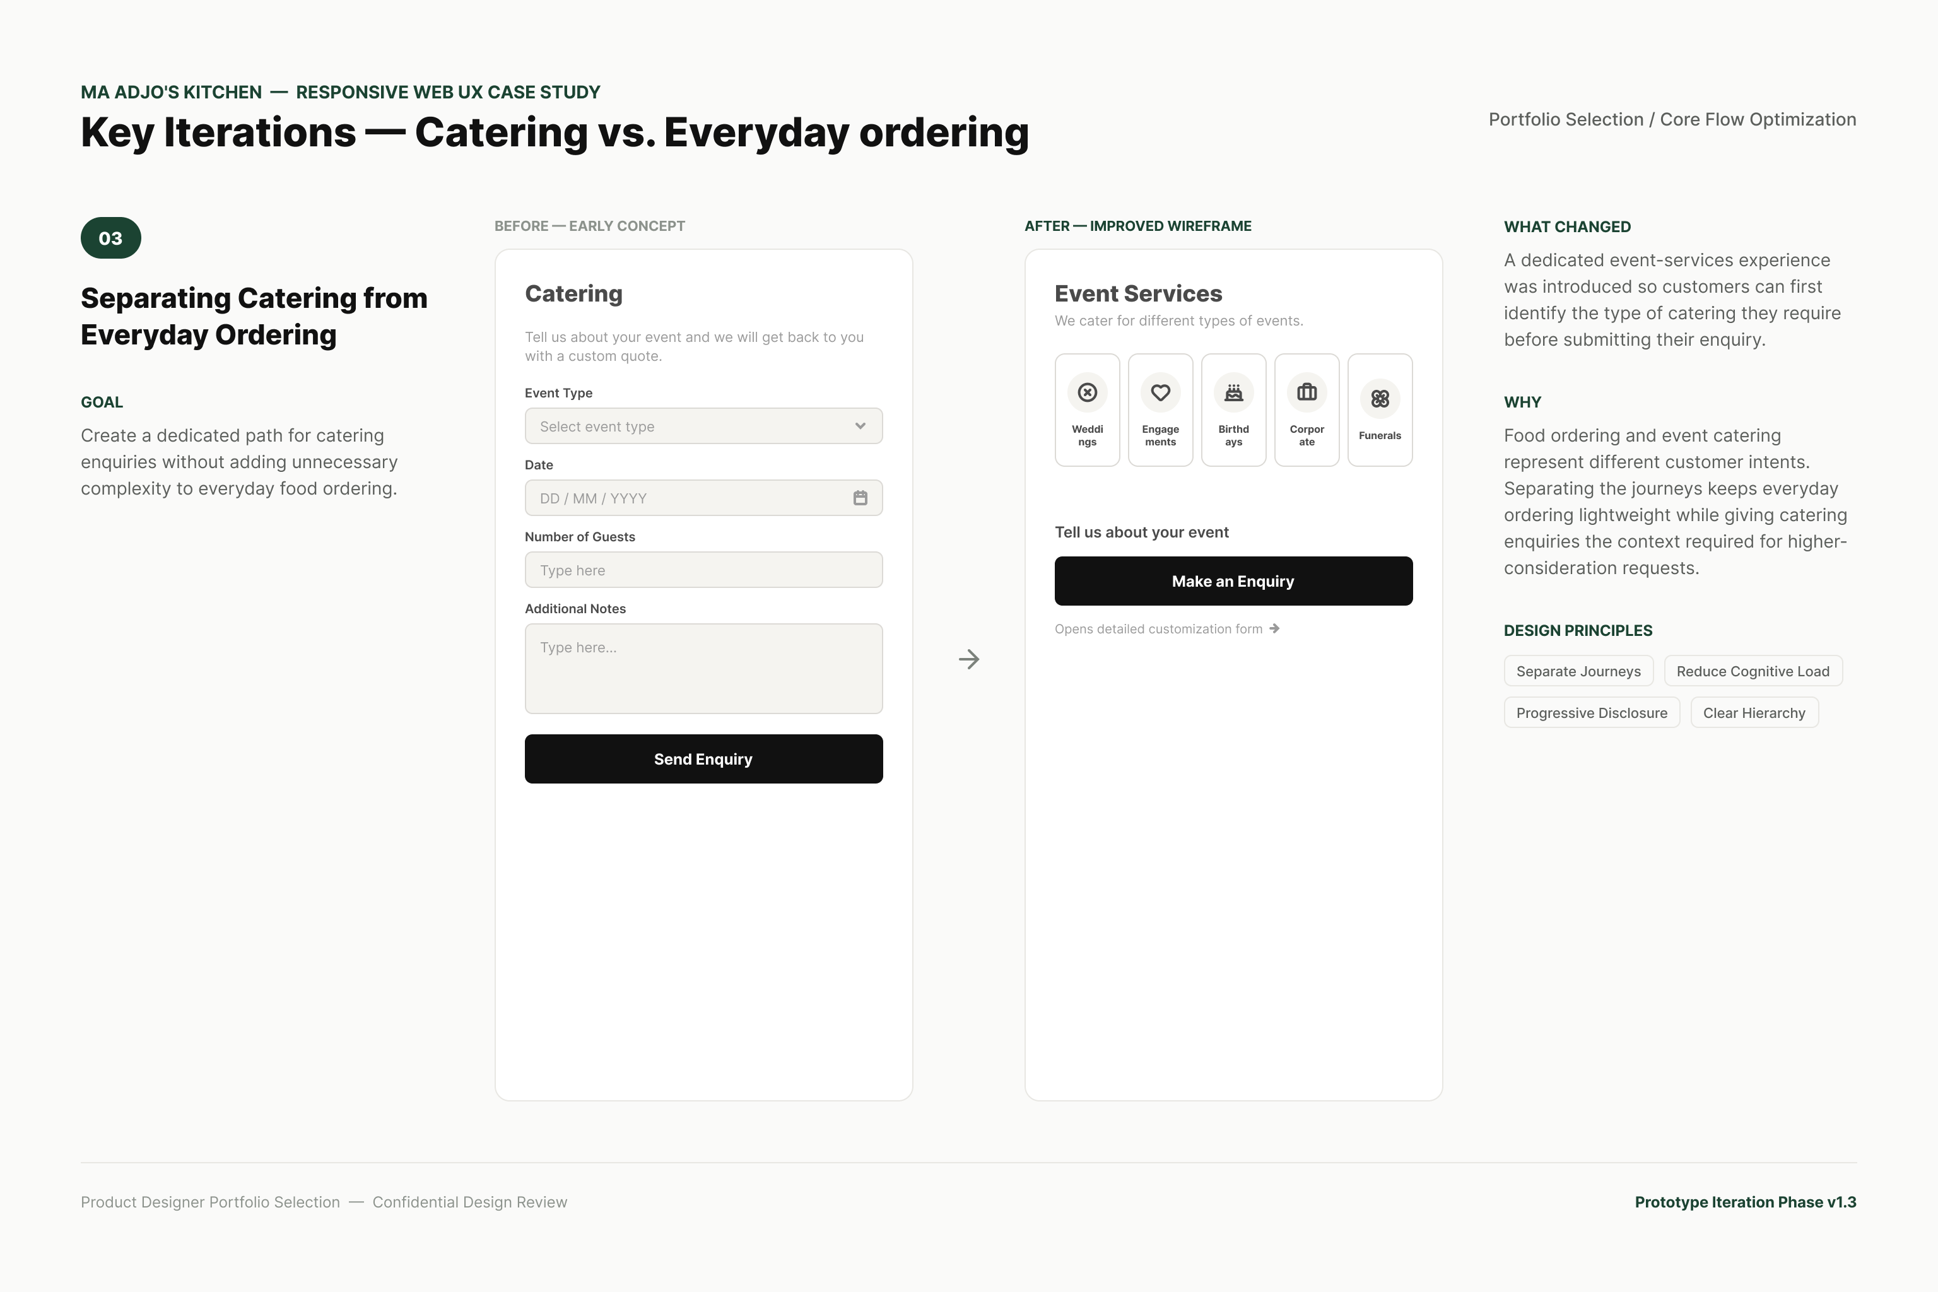Click the Additional Notes text area
The image size is (1938, 1292).
point(703,668)
